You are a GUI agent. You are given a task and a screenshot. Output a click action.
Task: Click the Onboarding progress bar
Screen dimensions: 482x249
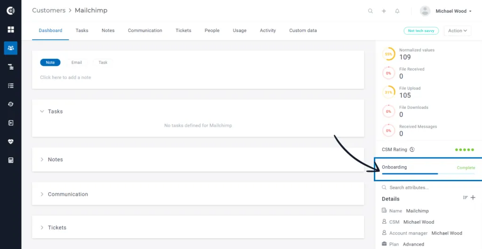(428, 173)
